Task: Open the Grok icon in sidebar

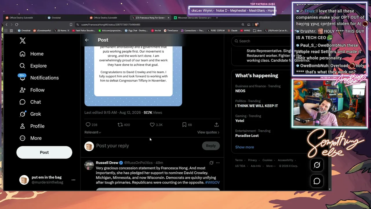Action: [x=23, y=114]
